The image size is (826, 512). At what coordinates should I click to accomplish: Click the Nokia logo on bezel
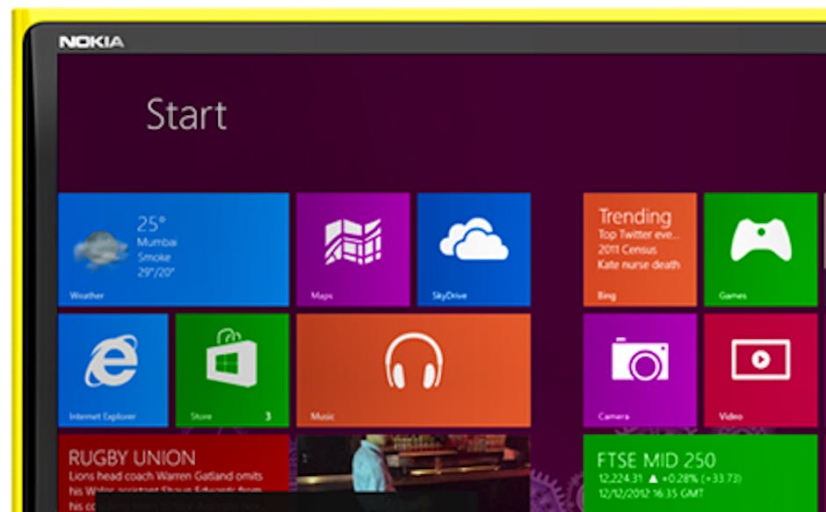pos(91,41)
